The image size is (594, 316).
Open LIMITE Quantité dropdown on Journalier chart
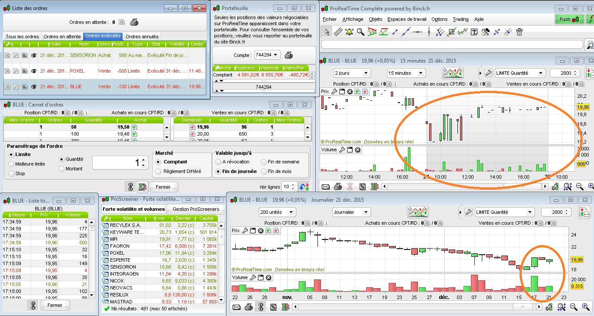504,212
